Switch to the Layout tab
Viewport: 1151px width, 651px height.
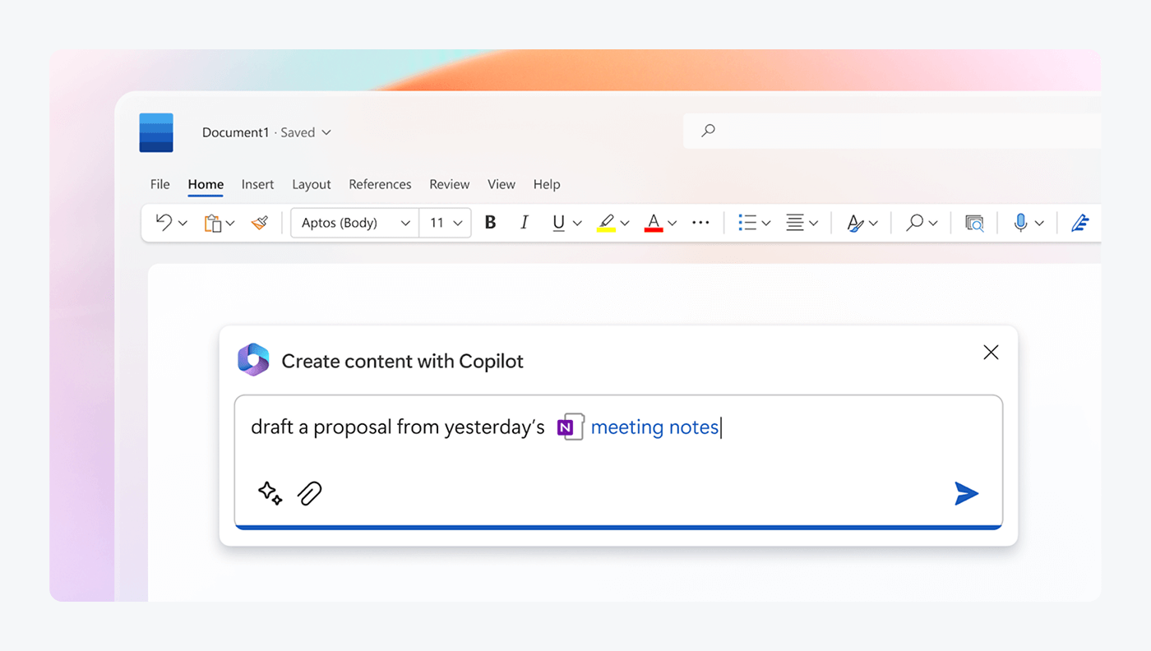[312, 184]
